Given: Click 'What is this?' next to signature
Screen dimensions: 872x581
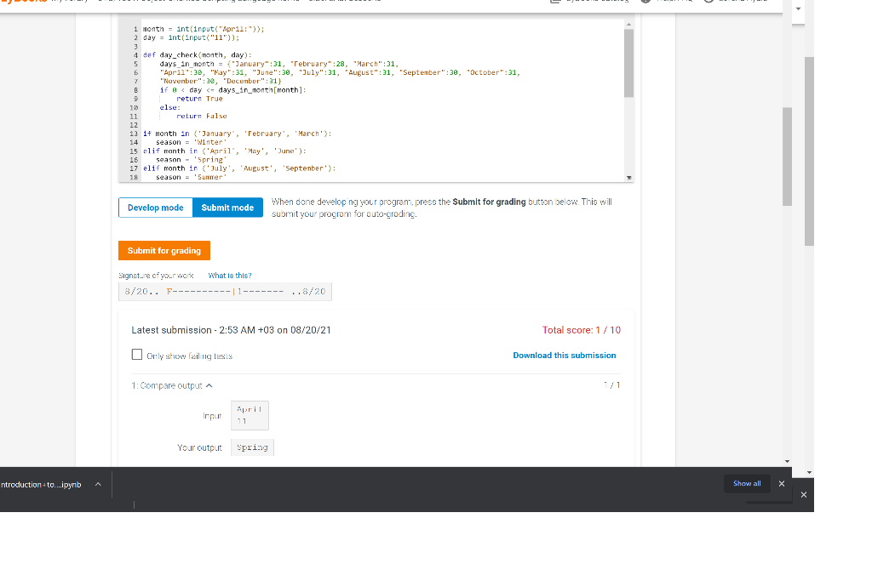Looking at the screenshot, I should click(228, 275).
